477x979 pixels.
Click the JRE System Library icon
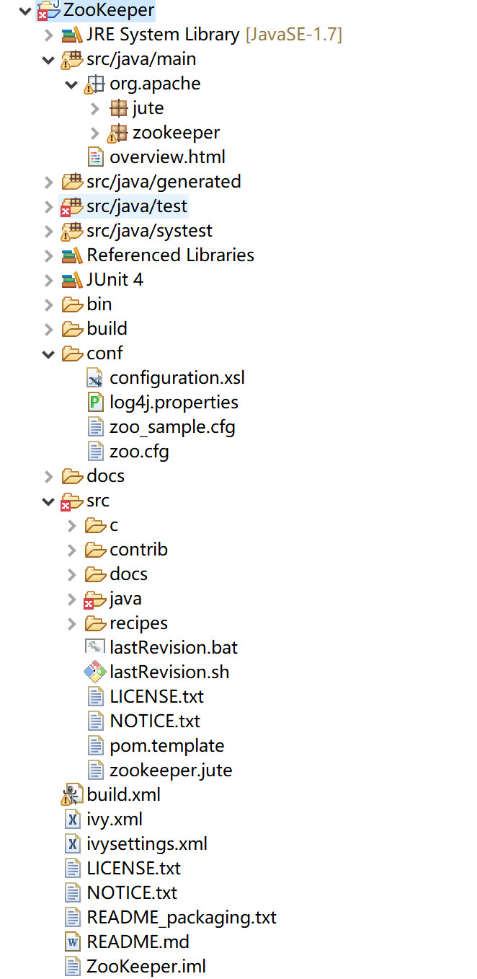(x=71, y=35)
